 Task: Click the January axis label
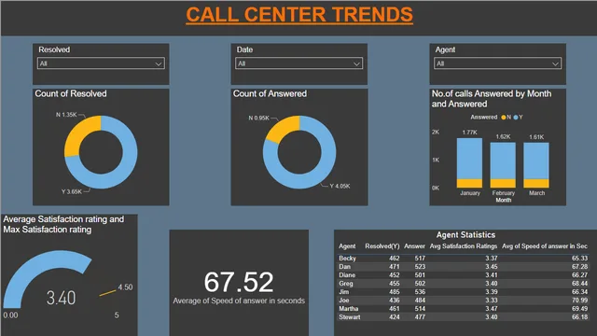click(x=470, y=193)
